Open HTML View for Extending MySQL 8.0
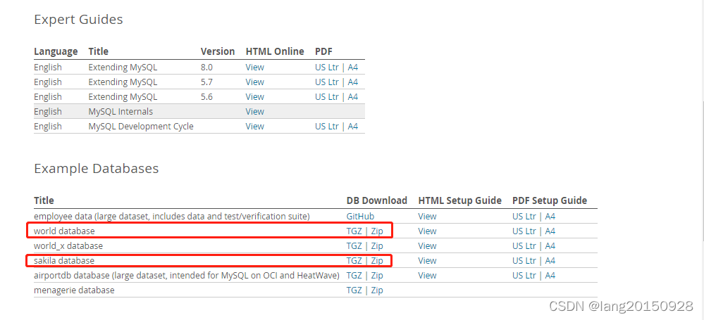Screen dimensions: 704x320 pos(254,68)
